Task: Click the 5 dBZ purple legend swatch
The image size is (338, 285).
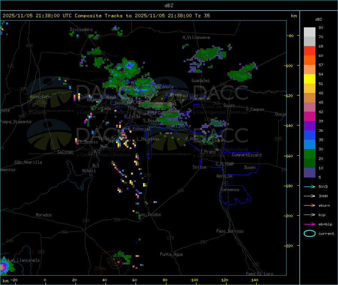Action: pyautogui.click(x=309, y=173)
